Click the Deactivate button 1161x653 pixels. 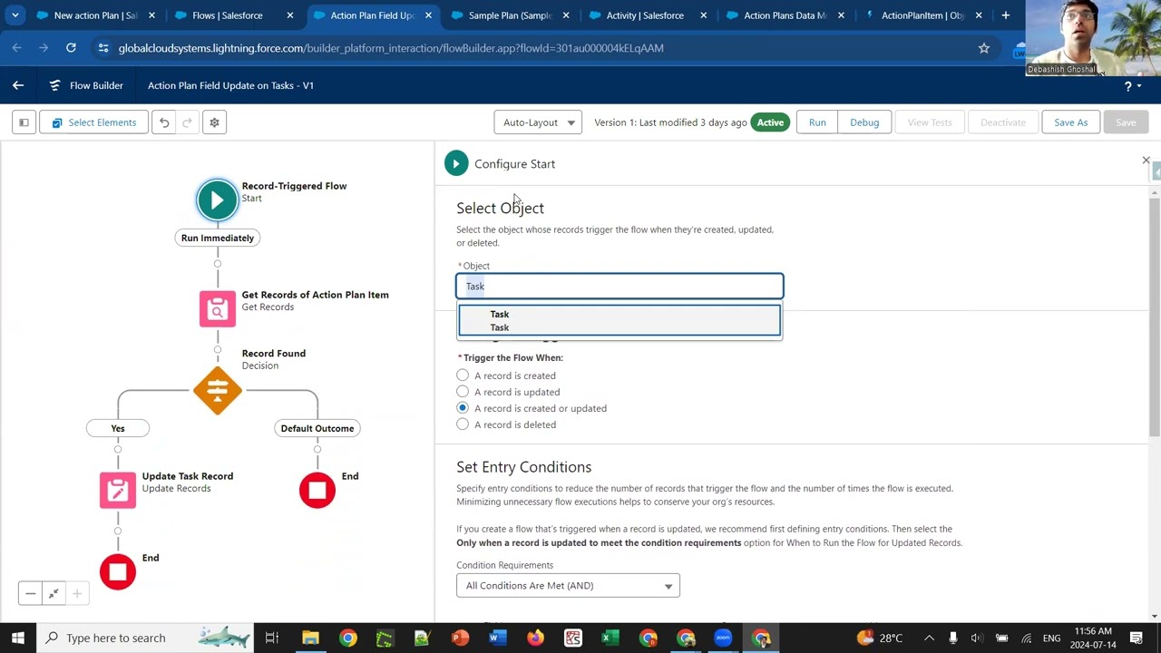click(1003, 122)
